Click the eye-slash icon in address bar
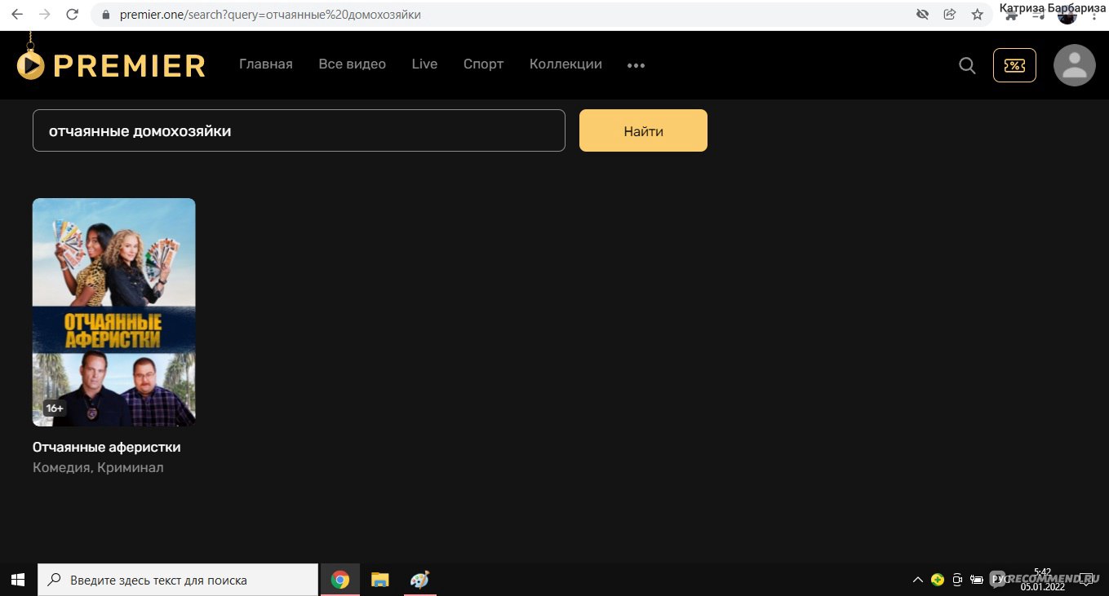 click(923, 15)
